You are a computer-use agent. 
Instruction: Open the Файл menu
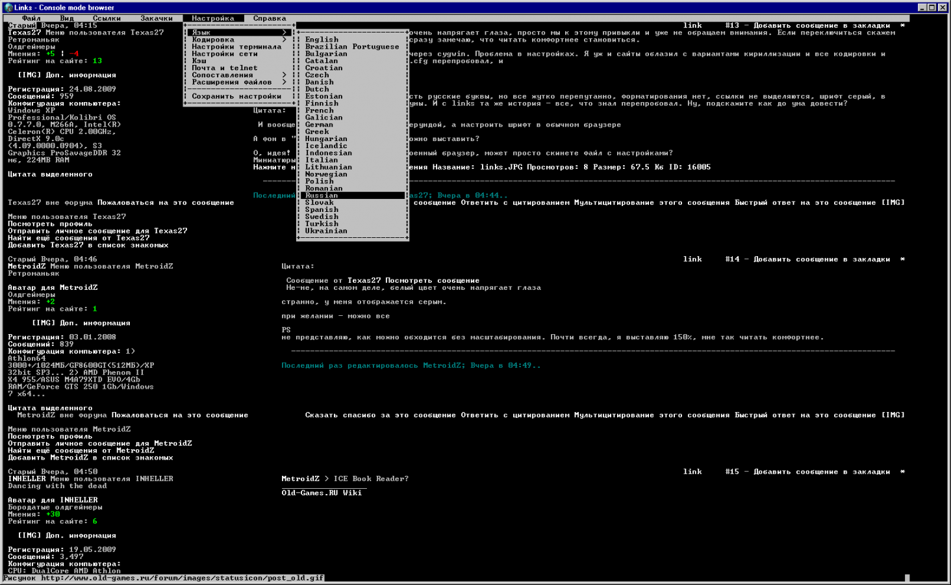coord(31,18)
